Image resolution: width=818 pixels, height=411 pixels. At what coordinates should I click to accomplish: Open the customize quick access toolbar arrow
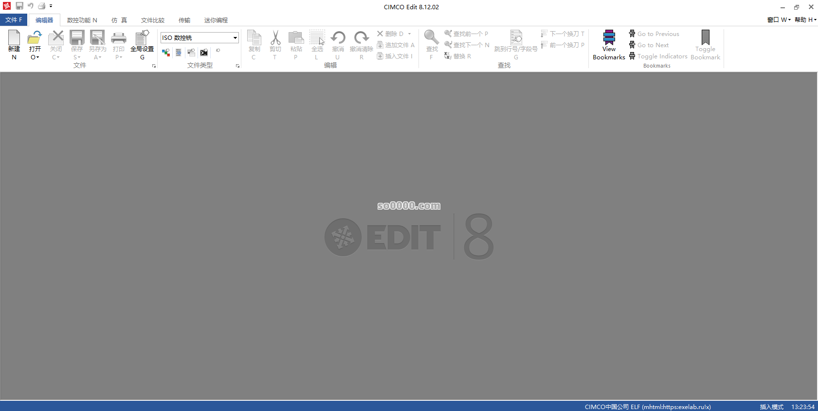tap(51, 6)
